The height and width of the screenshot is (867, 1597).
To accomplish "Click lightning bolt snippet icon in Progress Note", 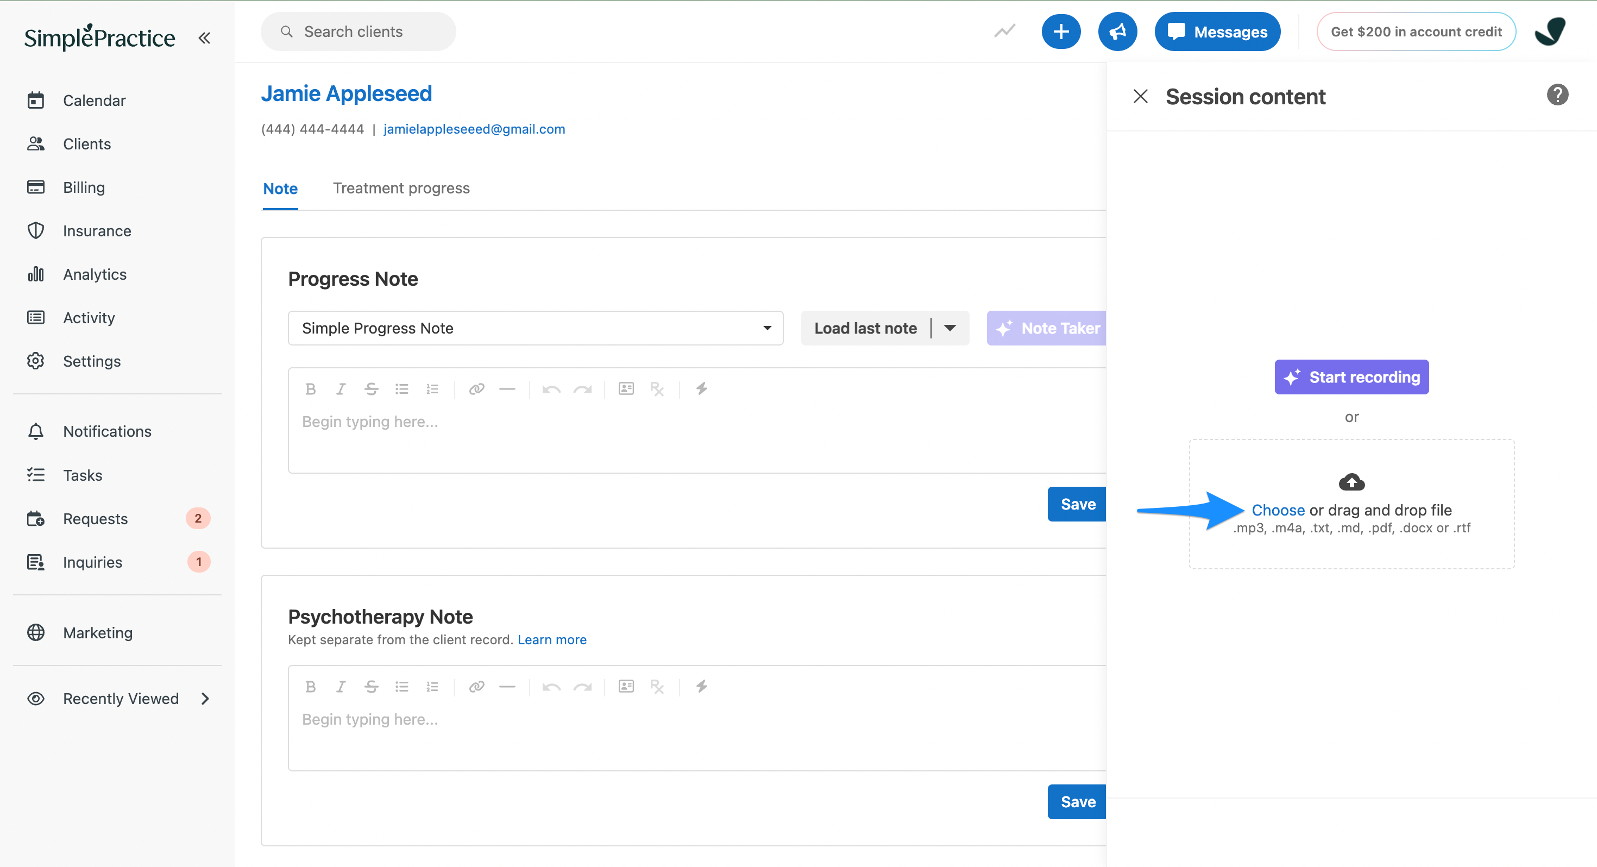I will tap(701, 389).
